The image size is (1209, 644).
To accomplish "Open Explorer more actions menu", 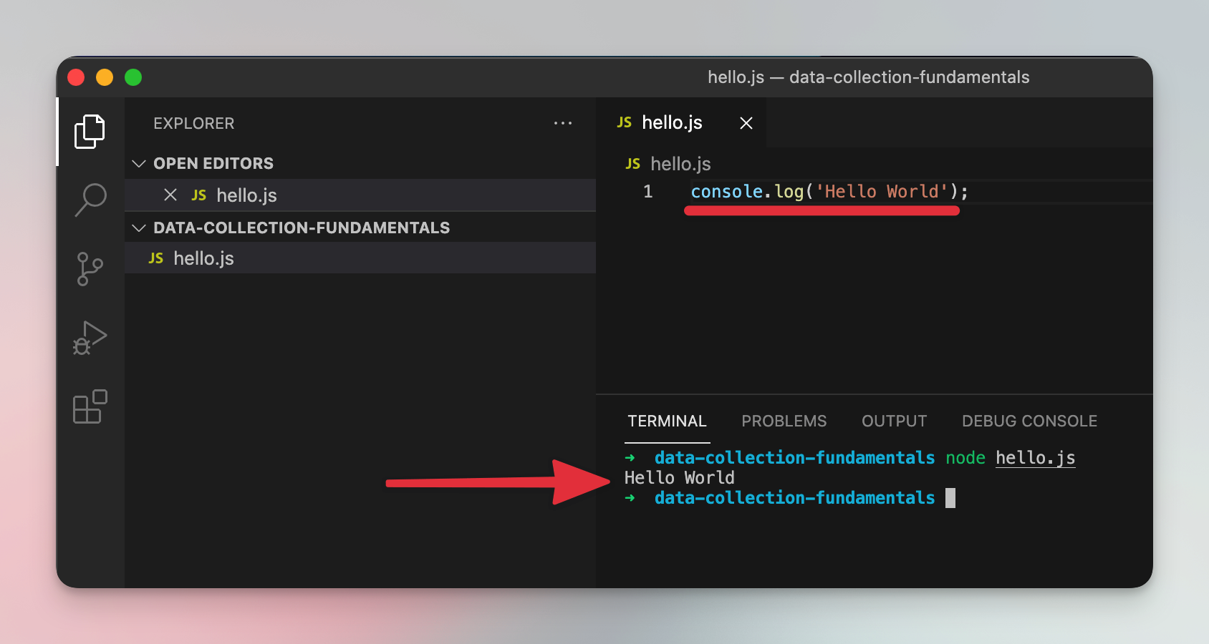I will point(563,123).
